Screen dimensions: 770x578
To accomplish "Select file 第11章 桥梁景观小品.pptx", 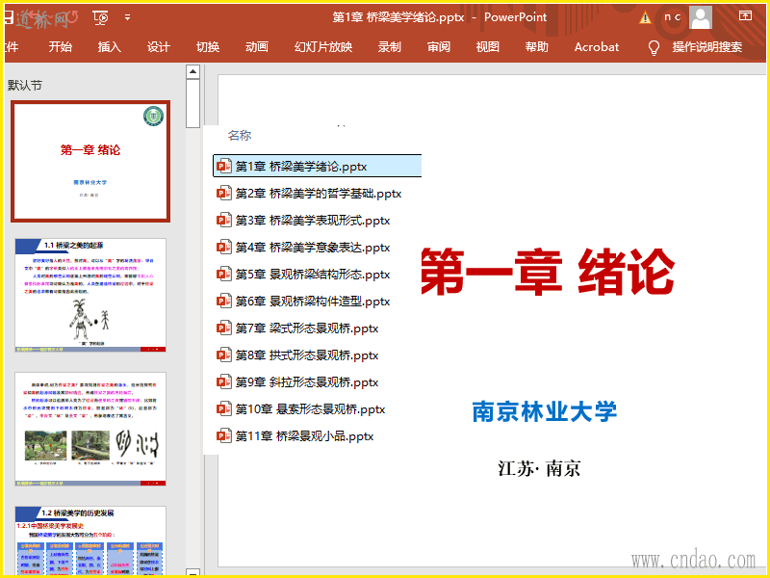I will coord(295,436).
